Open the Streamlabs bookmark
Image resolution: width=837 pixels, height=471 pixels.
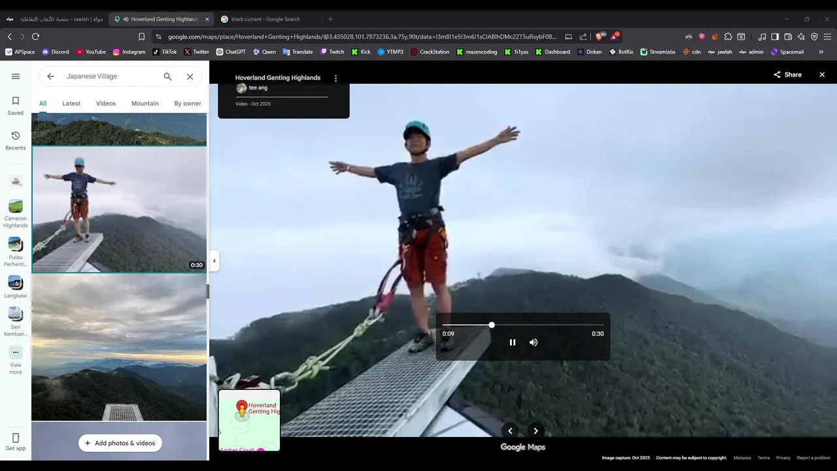[x=658, y=52]
